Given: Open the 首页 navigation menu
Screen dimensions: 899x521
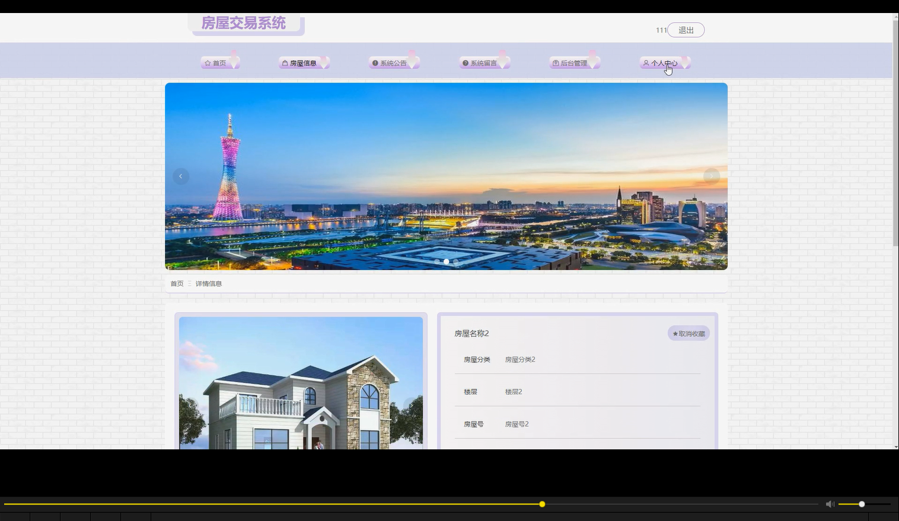Looking at the screenshot, I should pyautogui.click(x=218, y=63).
